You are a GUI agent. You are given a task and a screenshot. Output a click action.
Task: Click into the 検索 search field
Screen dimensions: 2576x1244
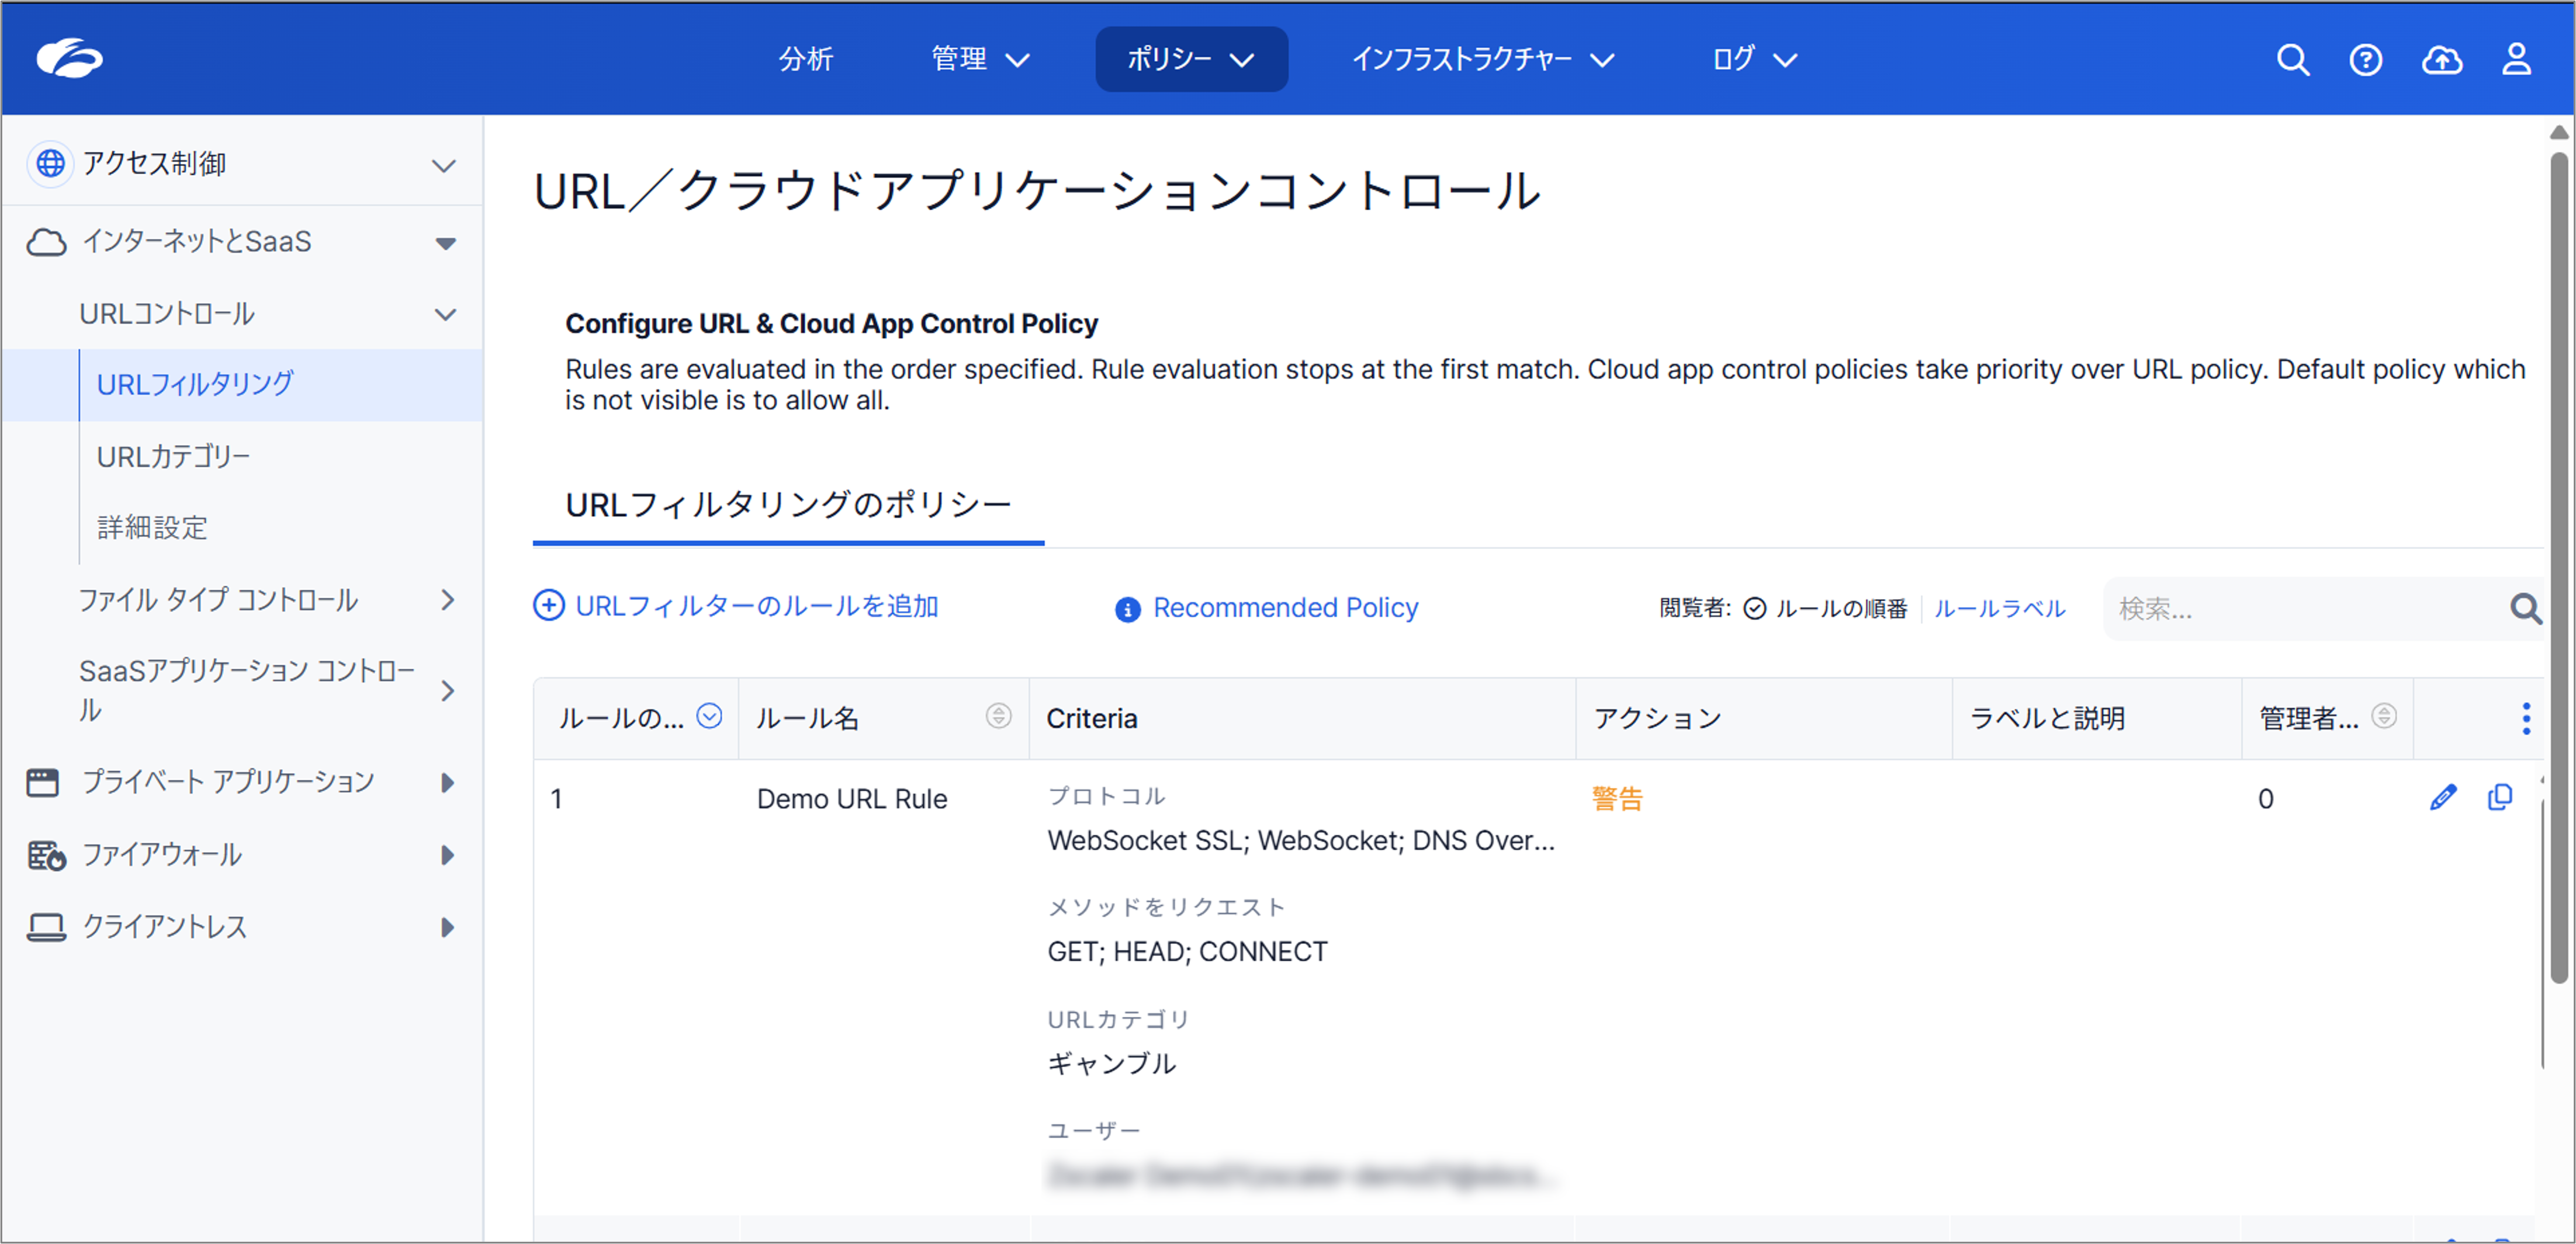click(x=2300, y=609)
